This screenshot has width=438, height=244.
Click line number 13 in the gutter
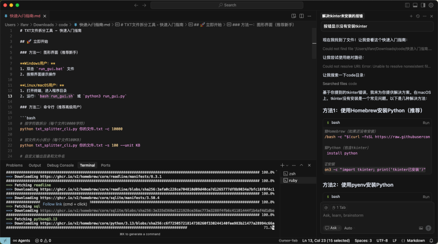[10, 96]
